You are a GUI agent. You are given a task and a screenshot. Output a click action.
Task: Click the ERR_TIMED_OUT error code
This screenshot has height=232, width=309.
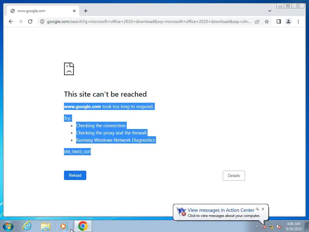77,152
